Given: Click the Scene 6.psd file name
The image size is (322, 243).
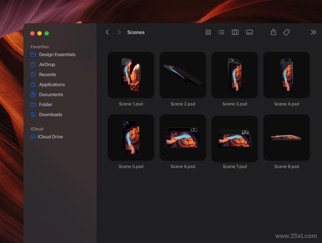Looking at the screenshot, I should (x=183, y=166).
